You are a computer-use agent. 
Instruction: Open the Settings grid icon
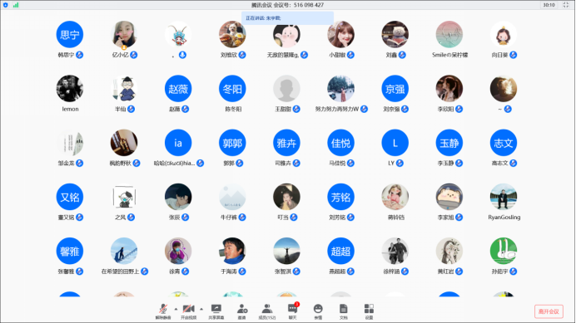click(x=369, y=311)
